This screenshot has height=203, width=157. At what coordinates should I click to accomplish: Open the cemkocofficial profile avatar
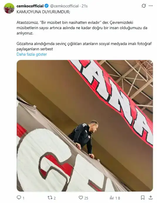coord(9,8)
